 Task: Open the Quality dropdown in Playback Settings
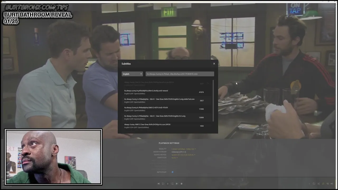click(184, 149)
